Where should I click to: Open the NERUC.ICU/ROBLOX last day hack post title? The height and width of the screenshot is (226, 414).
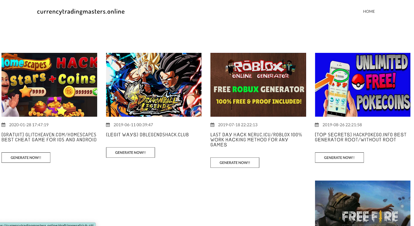click(256, 140)
